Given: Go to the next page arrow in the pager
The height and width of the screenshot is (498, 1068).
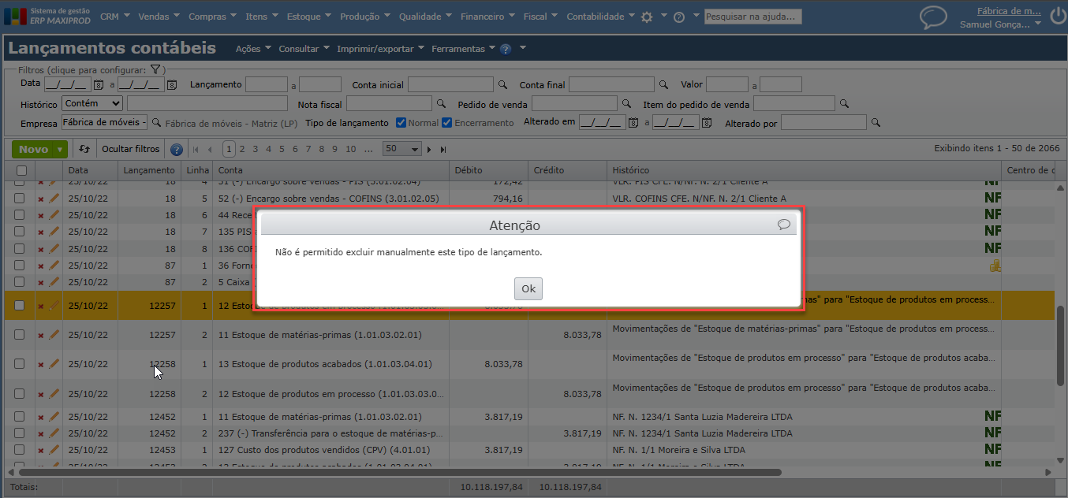Looking at the screenshot, I should coord(429,149).
